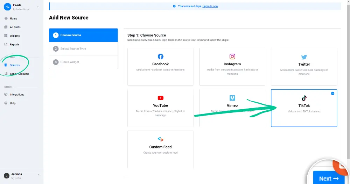Choose the Twitter bird icon
350x184 pixels.
tap(304, 57)
